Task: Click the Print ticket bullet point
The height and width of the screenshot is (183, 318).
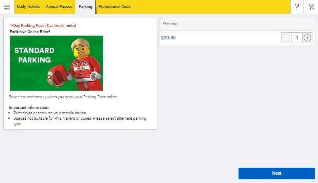Action: click(49, 113)
